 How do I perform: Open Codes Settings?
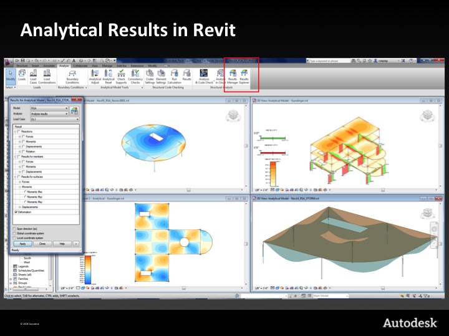(150, 77)
